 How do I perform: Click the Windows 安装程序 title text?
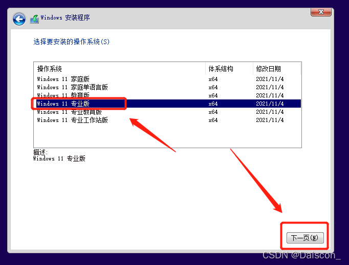point(65,17)
